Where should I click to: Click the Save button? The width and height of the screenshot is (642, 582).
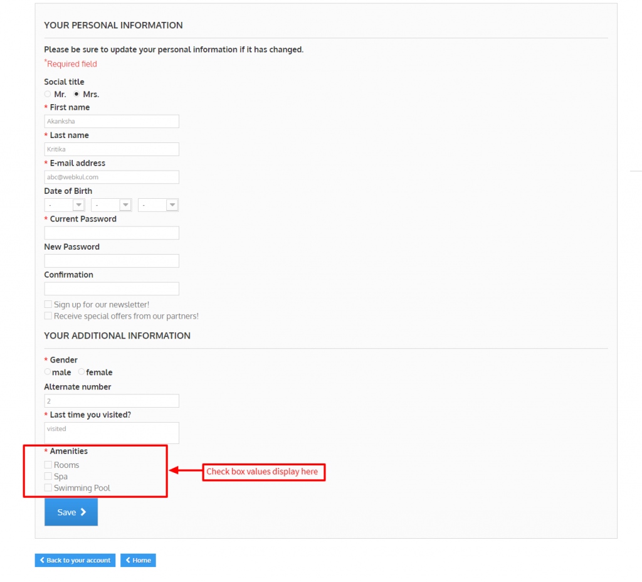pyautogui.click(x=71, y=512)
